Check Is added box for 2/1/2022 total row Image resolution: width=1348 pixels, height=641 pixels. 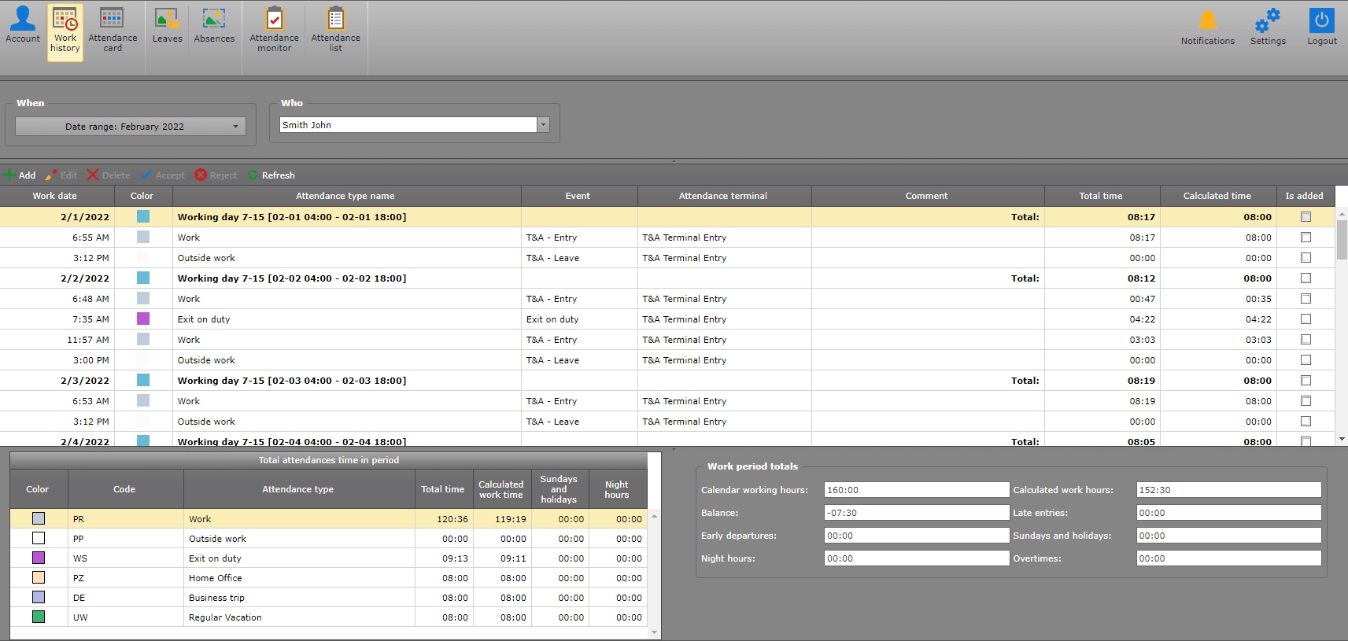1306,217
